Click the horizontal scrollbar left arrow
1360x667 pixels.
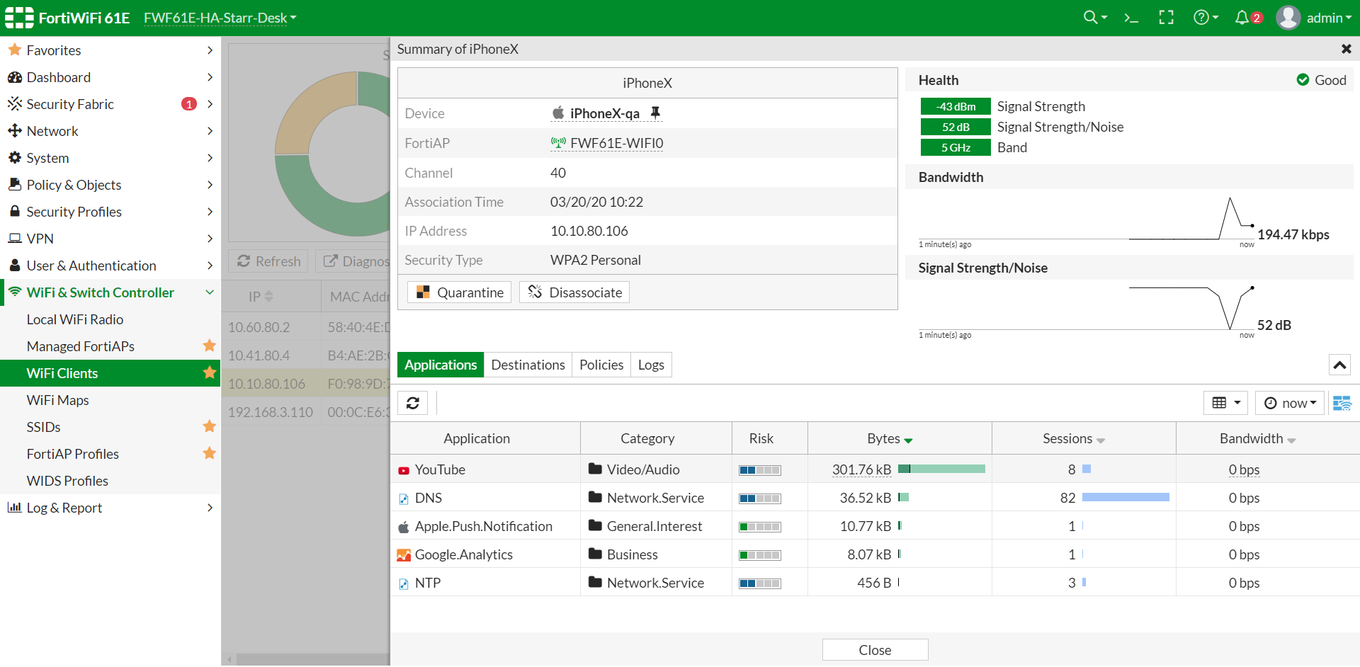229,660
